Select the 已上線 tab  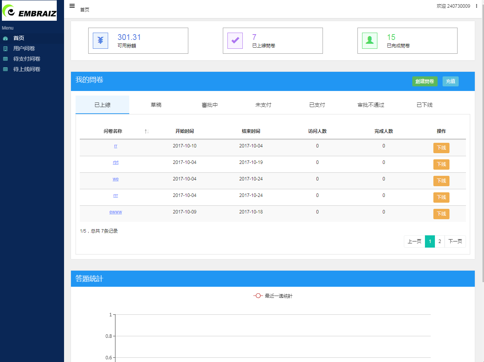pyautogui.click(x=102, y=105)
